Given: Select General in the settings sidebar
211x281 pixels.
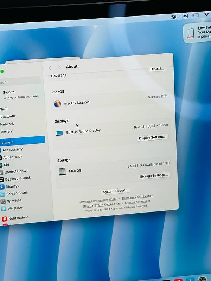Looking at the screenshot, I should (x=22, y=142).
